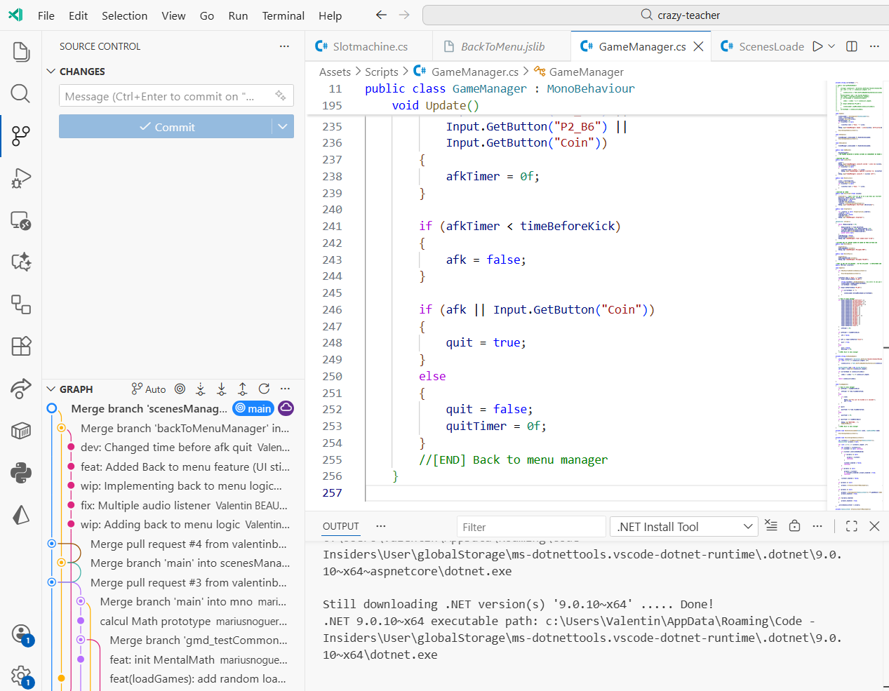Clear the output panel
The height and width of the screenshot is (691, 889).
pos(771,526)
